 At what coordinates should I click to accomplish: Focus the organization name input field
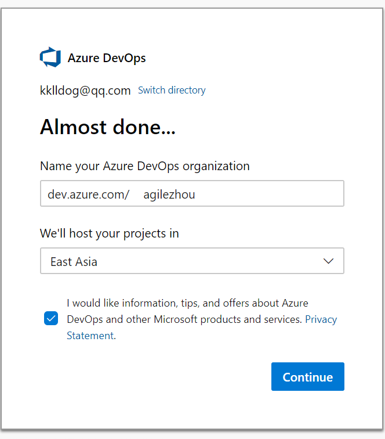[x=192, y=193]
